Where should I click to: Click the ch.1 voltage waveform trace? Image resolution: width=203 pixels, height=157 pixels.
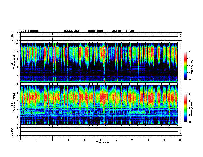[x=99, y=36]
